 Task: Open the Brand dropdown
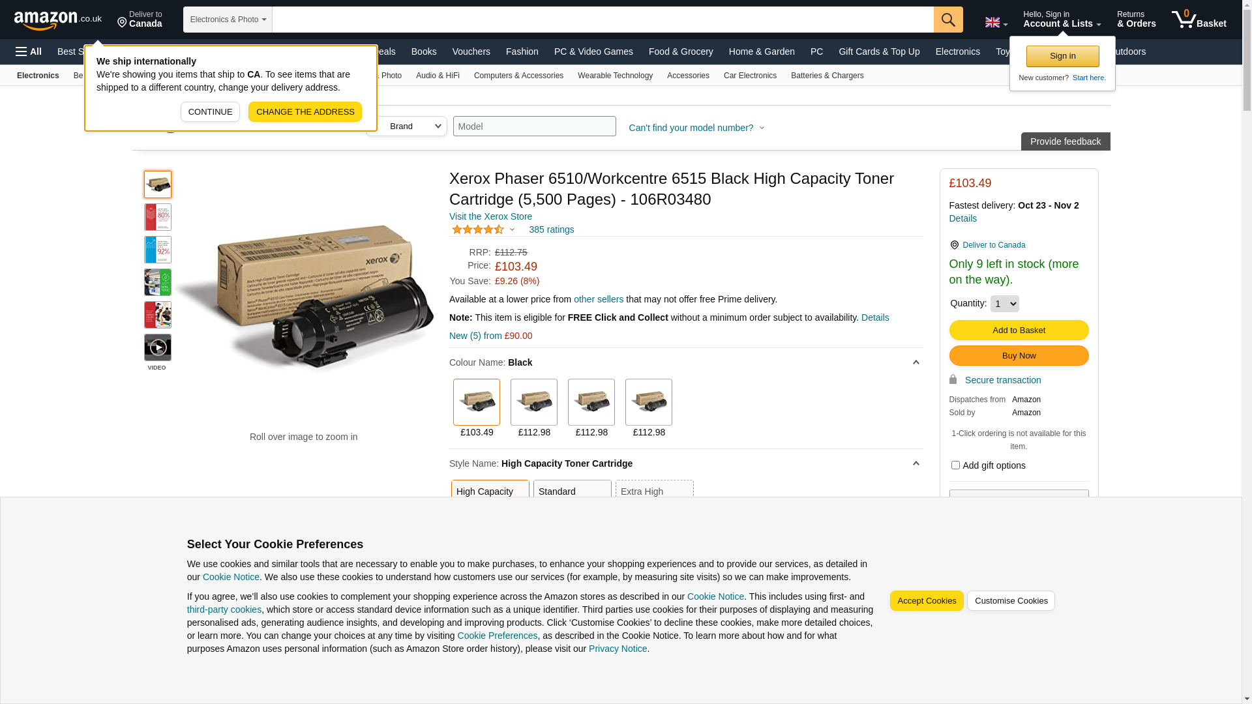tap(406, 126)
